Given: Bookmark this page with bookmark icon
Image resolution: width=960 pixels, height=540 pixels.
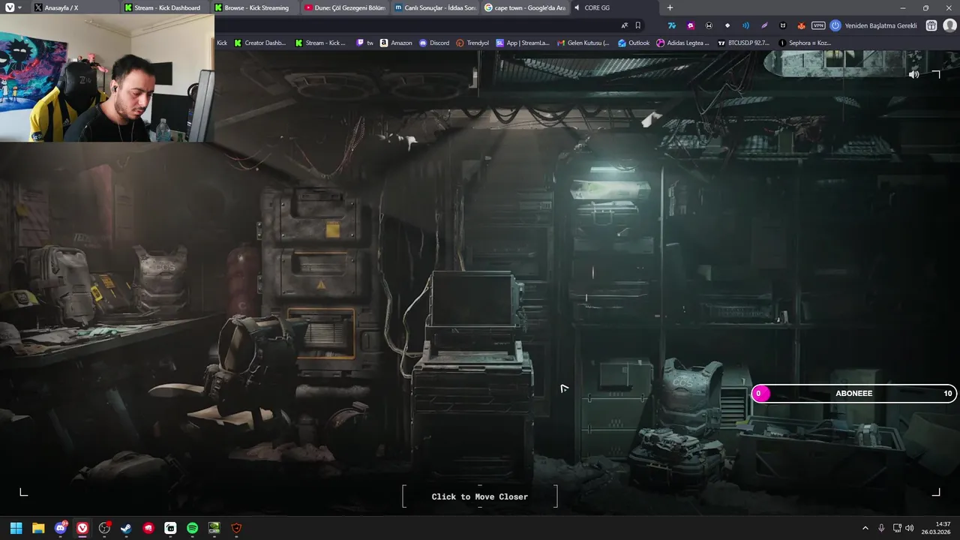Looking at the screenshot, I should click(x=637, y=25).
